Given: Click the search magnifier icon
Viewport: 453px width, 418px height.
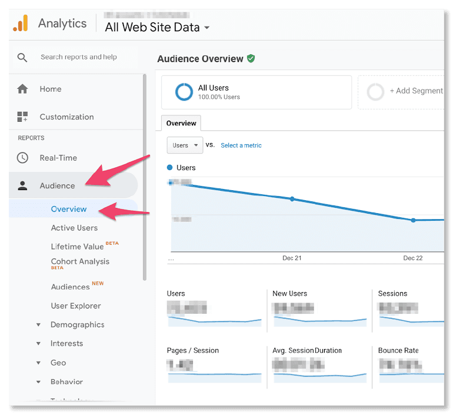Looking at the screenshot, I should pos(22,57).
